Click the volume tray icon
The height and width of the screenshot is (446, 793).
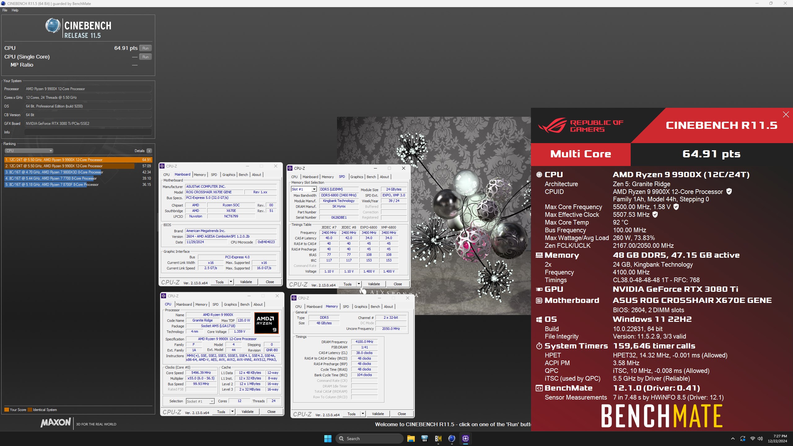[760, 439]
